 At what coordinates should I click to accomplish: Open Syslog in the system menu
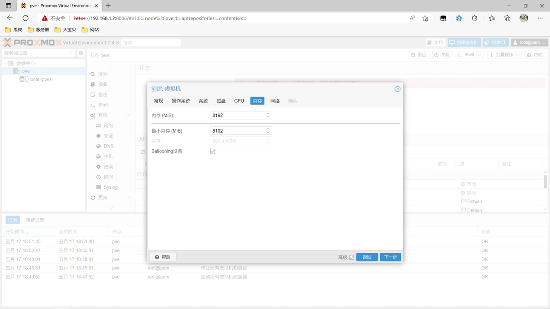(x=110, y=187)
